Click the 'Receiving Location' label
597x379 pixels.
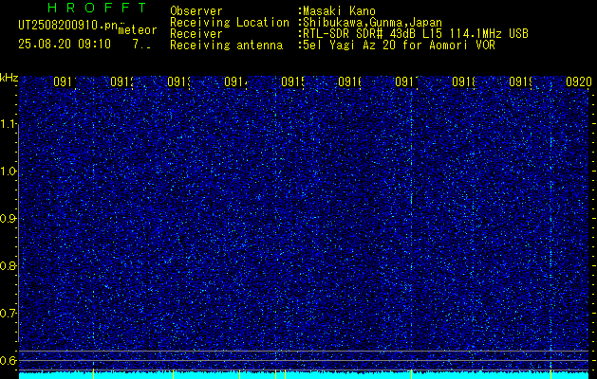[x=230, y=23]
